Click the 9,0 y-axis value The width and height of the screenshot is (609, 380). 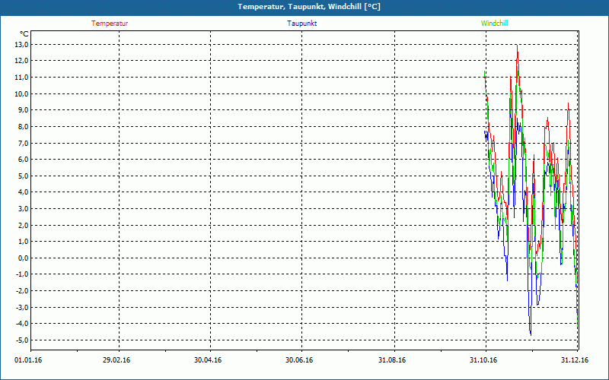click(x=24, y=109)
